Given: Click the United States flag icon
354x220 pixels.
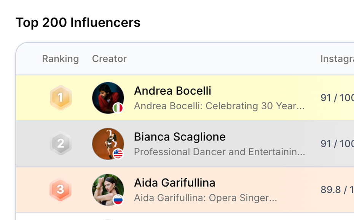Looking at the screenshot, I should pyautogui.click(x=118, y=154).
